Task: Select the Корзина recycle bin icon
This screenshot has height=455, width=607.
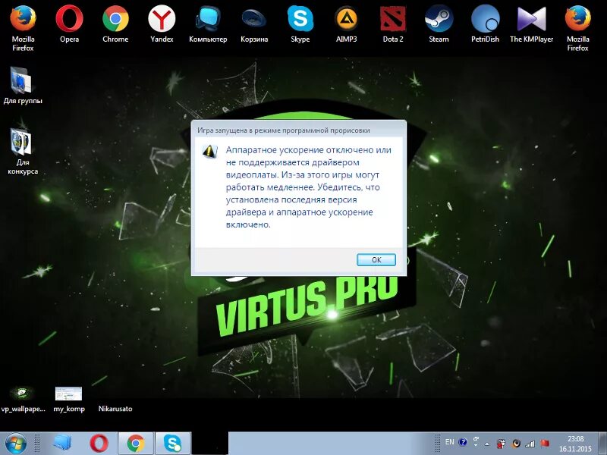Action: [254, 24]
